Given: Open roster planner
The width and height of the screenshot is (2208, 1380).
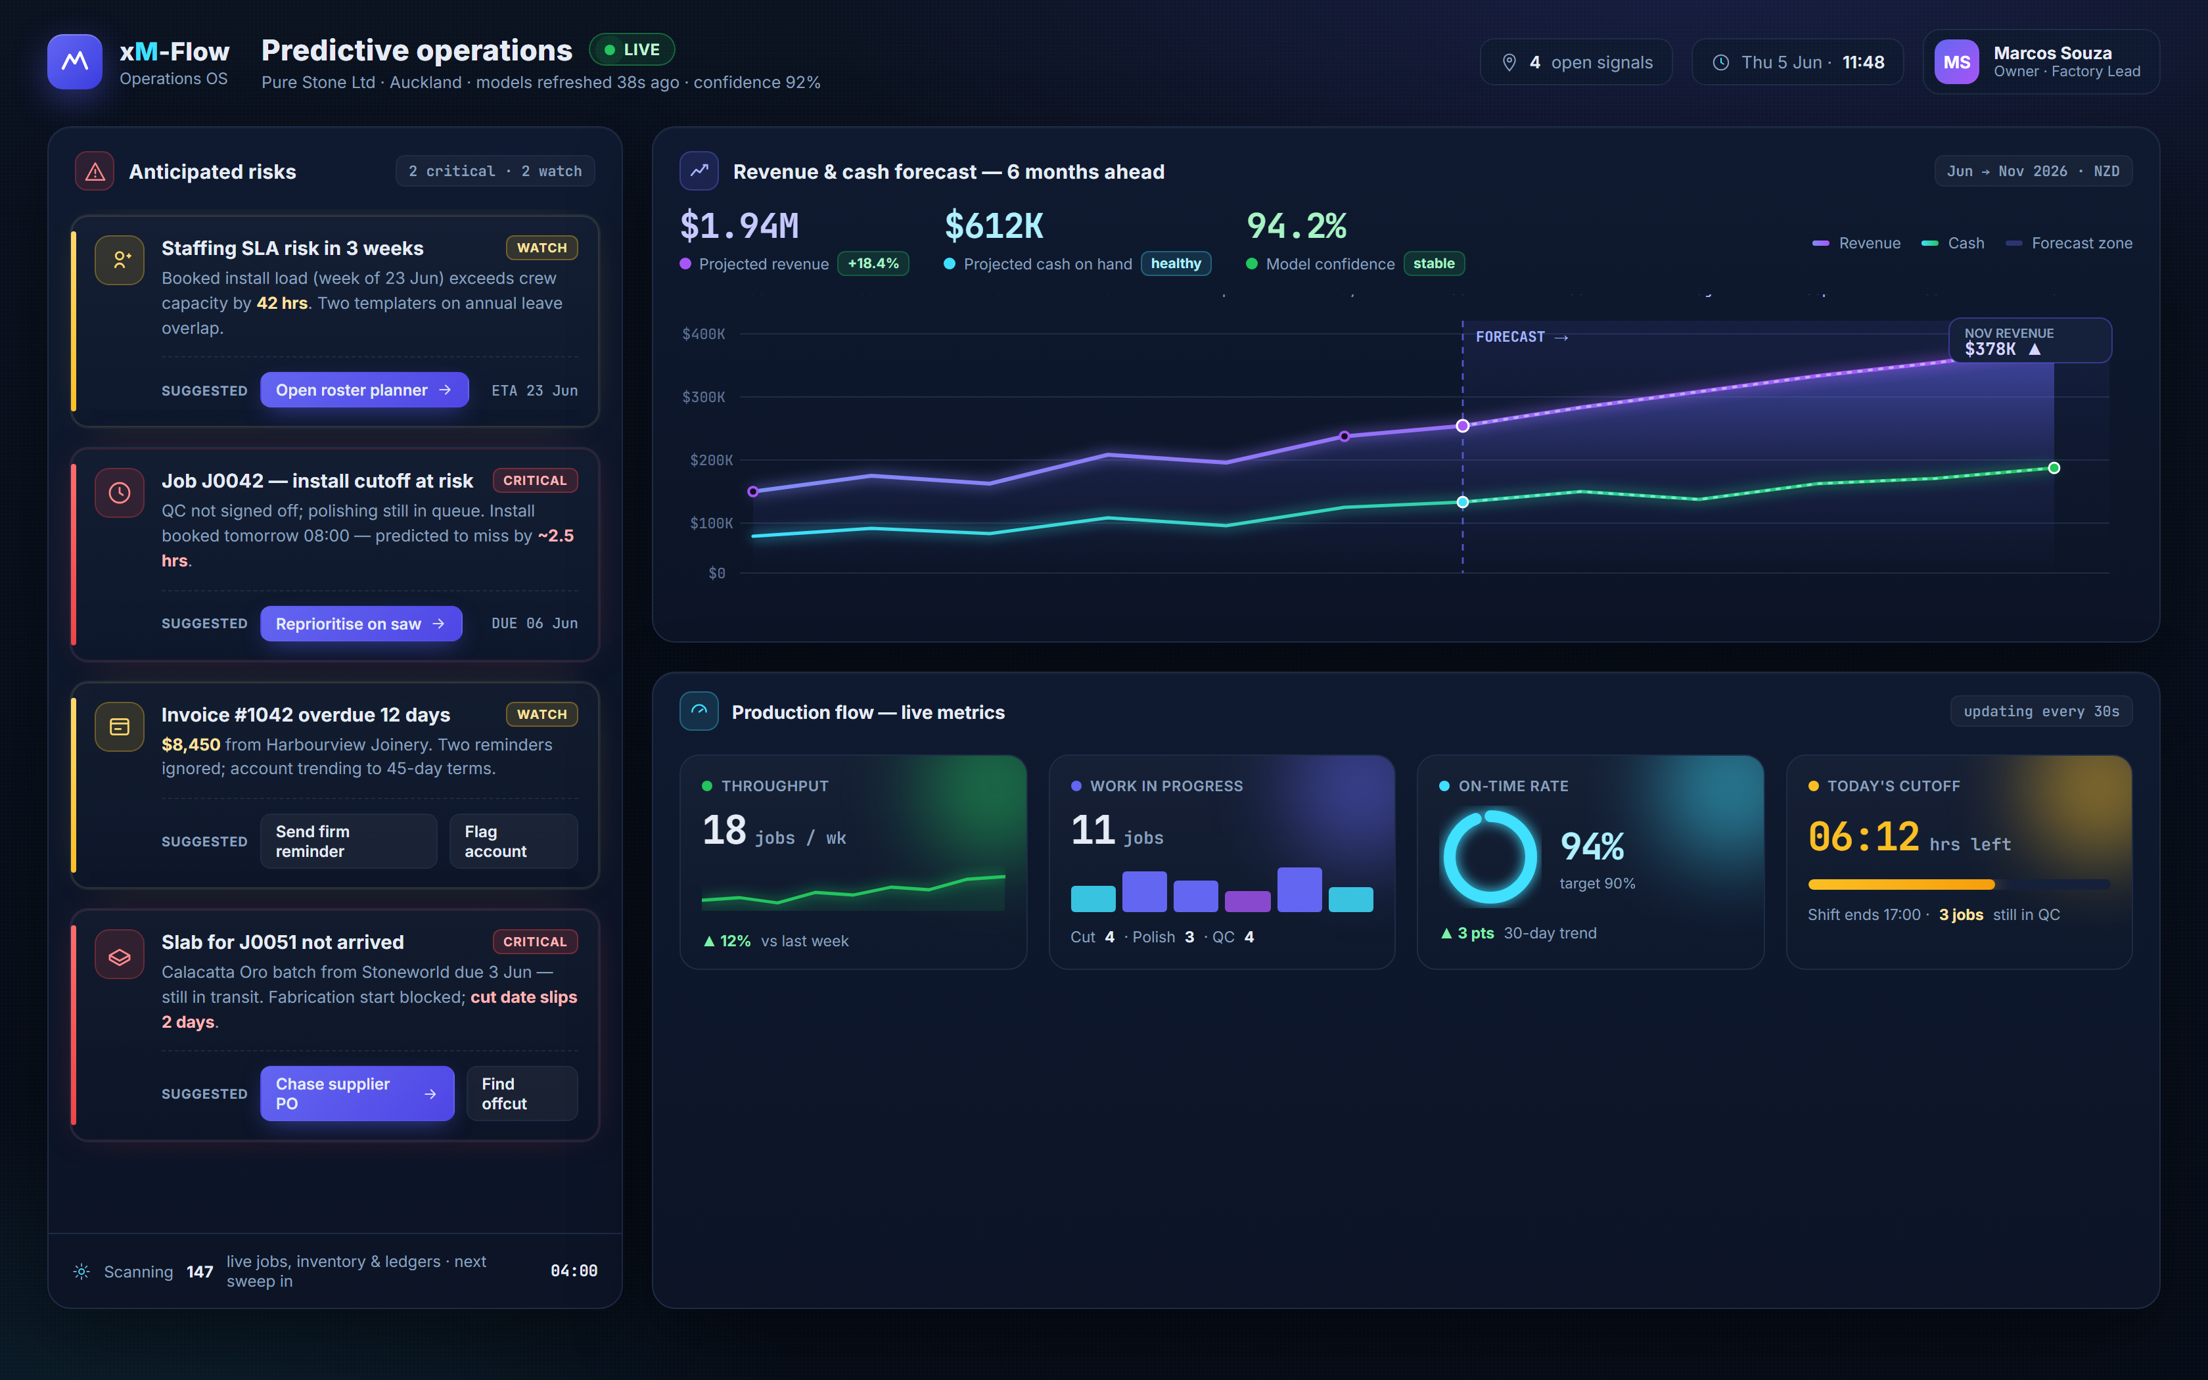Looking at the screenshot, I should coord(364,390).
